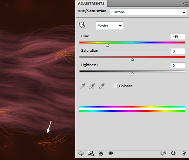Viewport: 189px width, 160px height.
Task: Click the expanded view panel icon
Action: coord(91,153)
